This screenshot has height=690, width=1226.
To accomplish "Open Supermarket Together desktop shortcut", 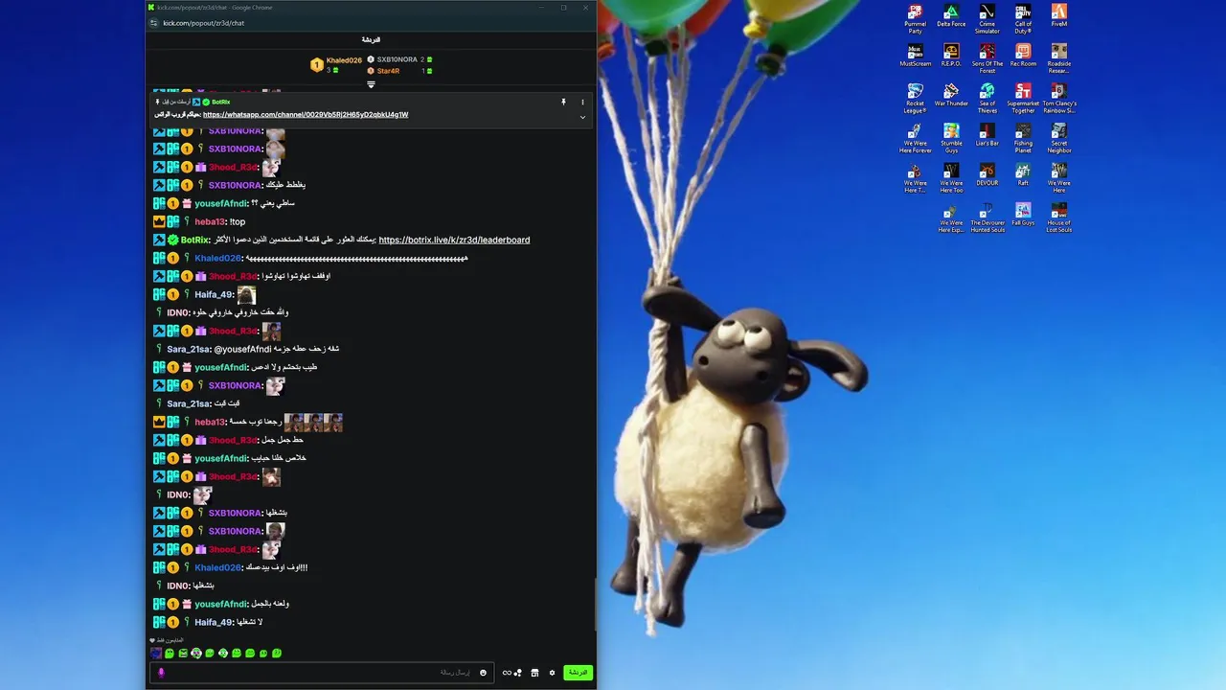I will [x=1023, y=99].
